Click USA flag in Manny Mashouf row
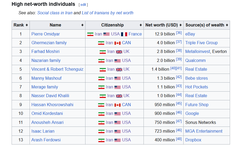 pos(117,78)
